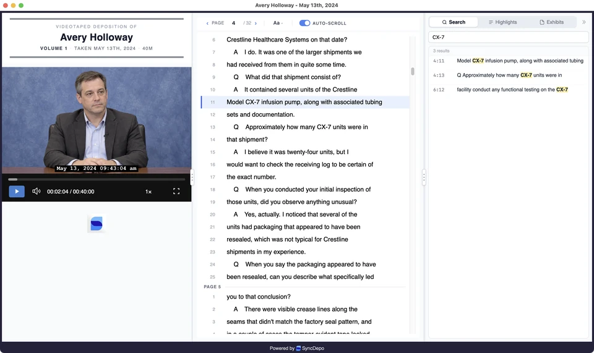Click the divider handle between video and transcript

pyautogui.click(x=192, y=177)
